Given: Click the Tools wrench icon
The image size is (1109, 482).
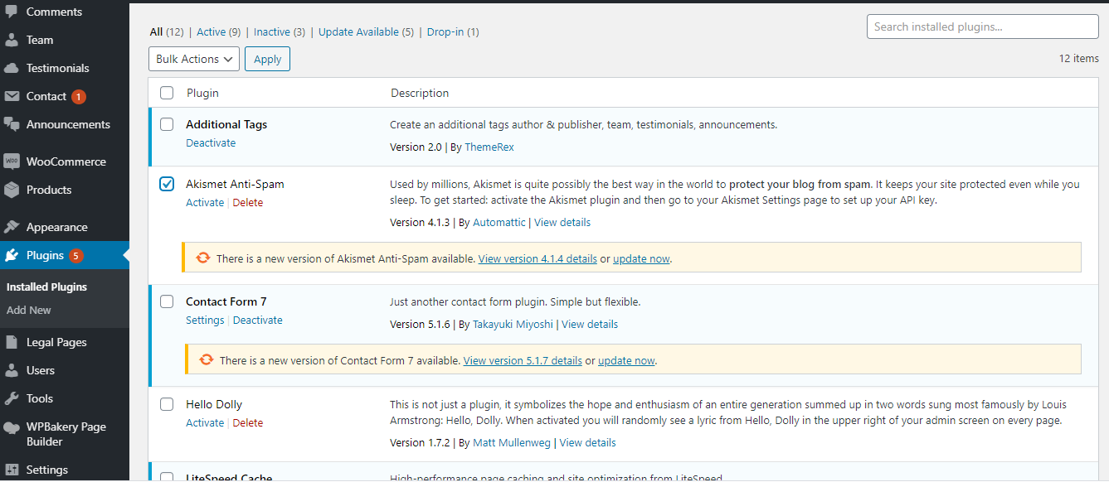Looking at the screenshot, I should (x=12, y=398).
